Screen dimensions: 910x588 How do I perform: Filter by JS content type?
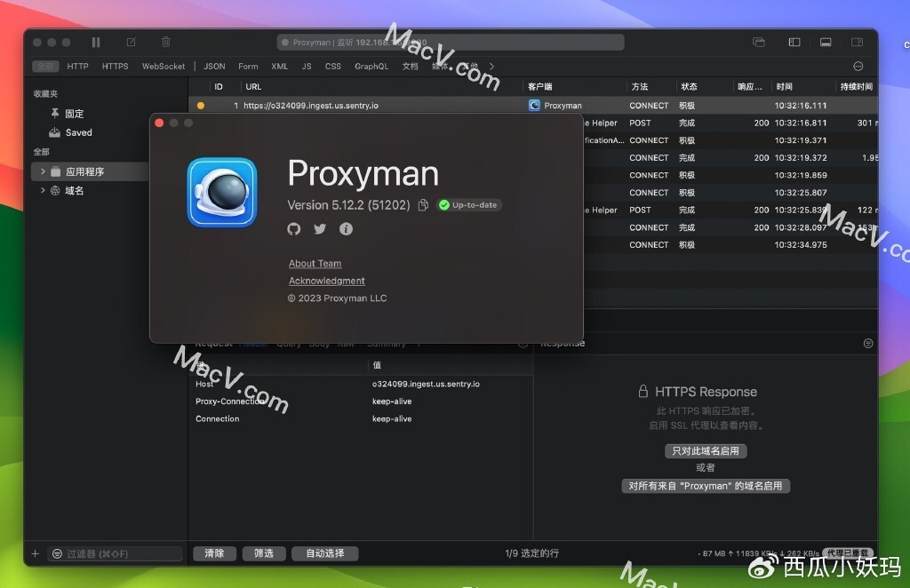(307, 66)
